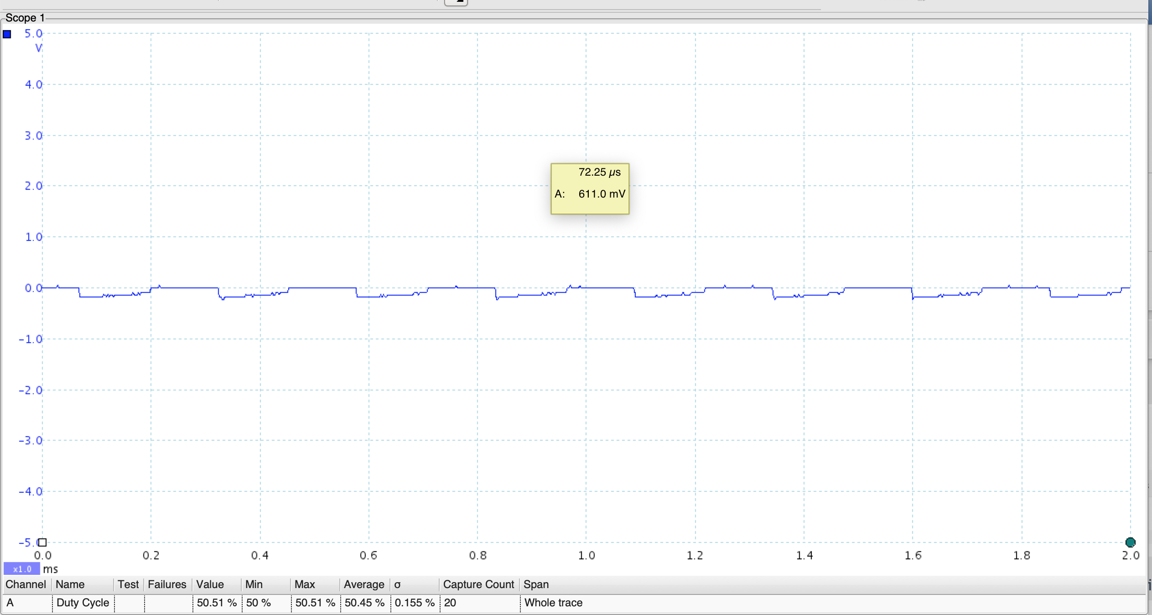Click the teal circle handle at bottom right
Image resolution: width=1152 pixels, height=615 pixels.
tap(1130, 542)
